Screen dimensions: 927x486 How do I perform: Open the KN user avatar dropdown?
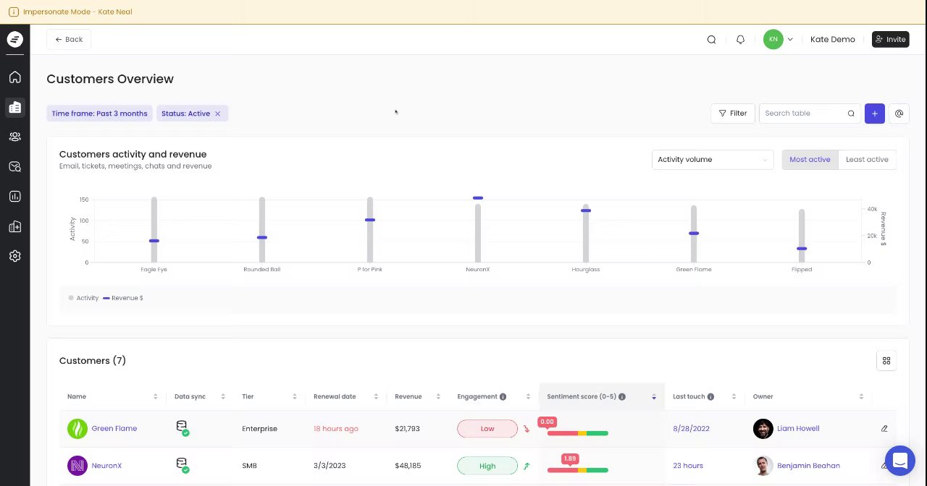pyautogui.click(x=779, y=40)
